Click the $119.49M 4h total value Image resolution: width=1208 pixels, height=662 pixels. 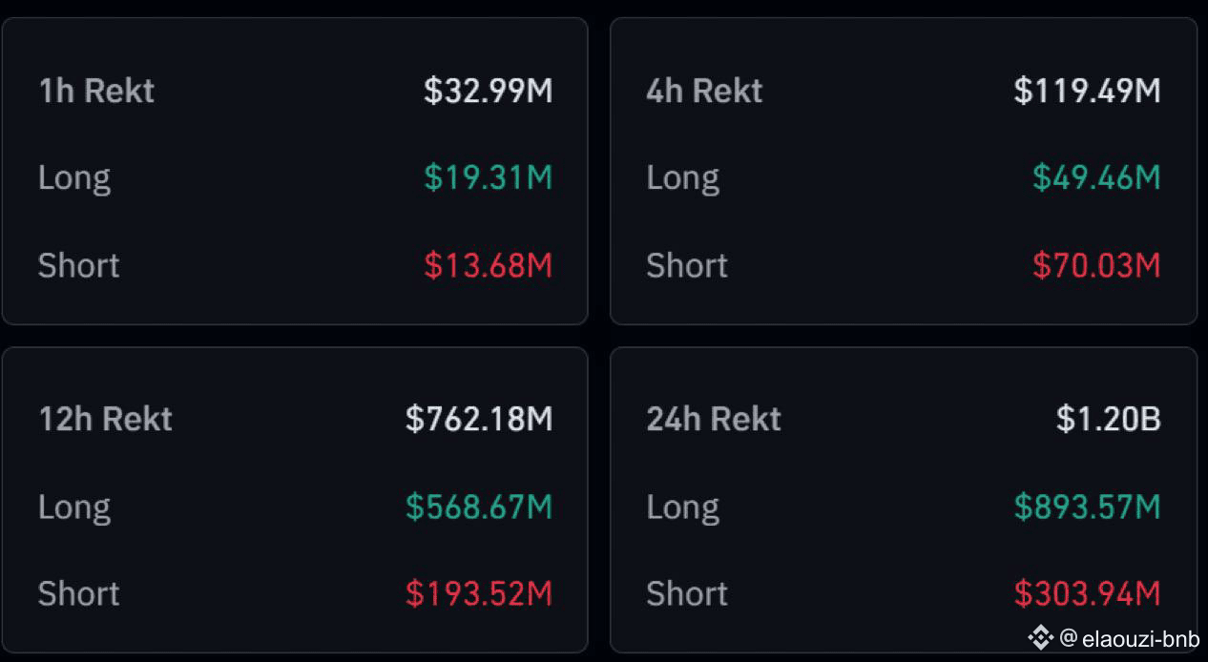point(1088,91)
